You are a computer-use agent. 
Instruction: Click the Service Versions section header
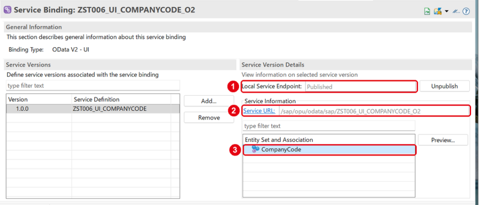(120, 64)
